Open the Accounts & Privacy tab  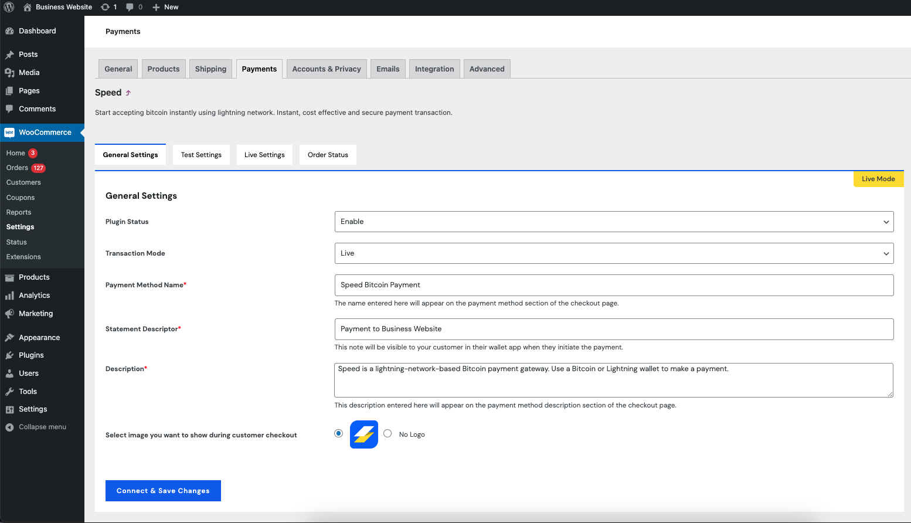point(327,69)
